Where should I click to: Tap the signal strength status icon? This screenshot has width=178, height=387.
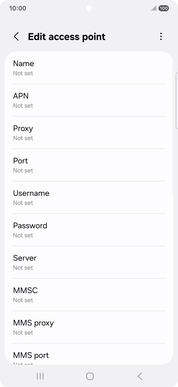tap(154, 9)
